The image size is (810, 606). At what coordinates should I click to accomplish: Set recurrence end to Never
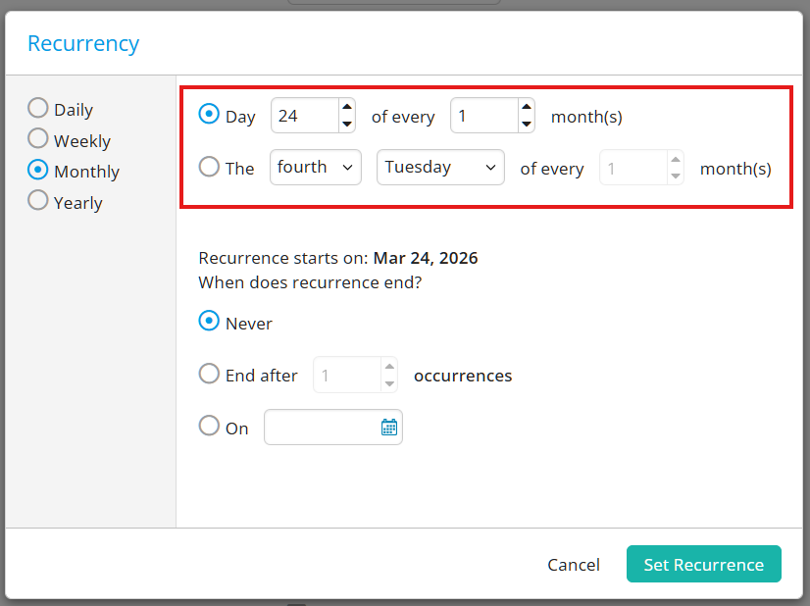coord(209,321)
